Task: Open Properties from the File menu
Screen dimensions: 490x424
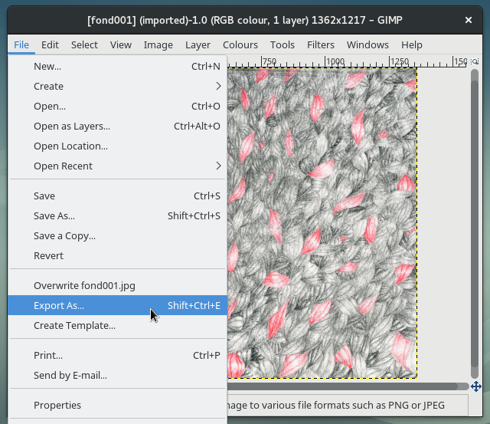Action: point(117,405)
